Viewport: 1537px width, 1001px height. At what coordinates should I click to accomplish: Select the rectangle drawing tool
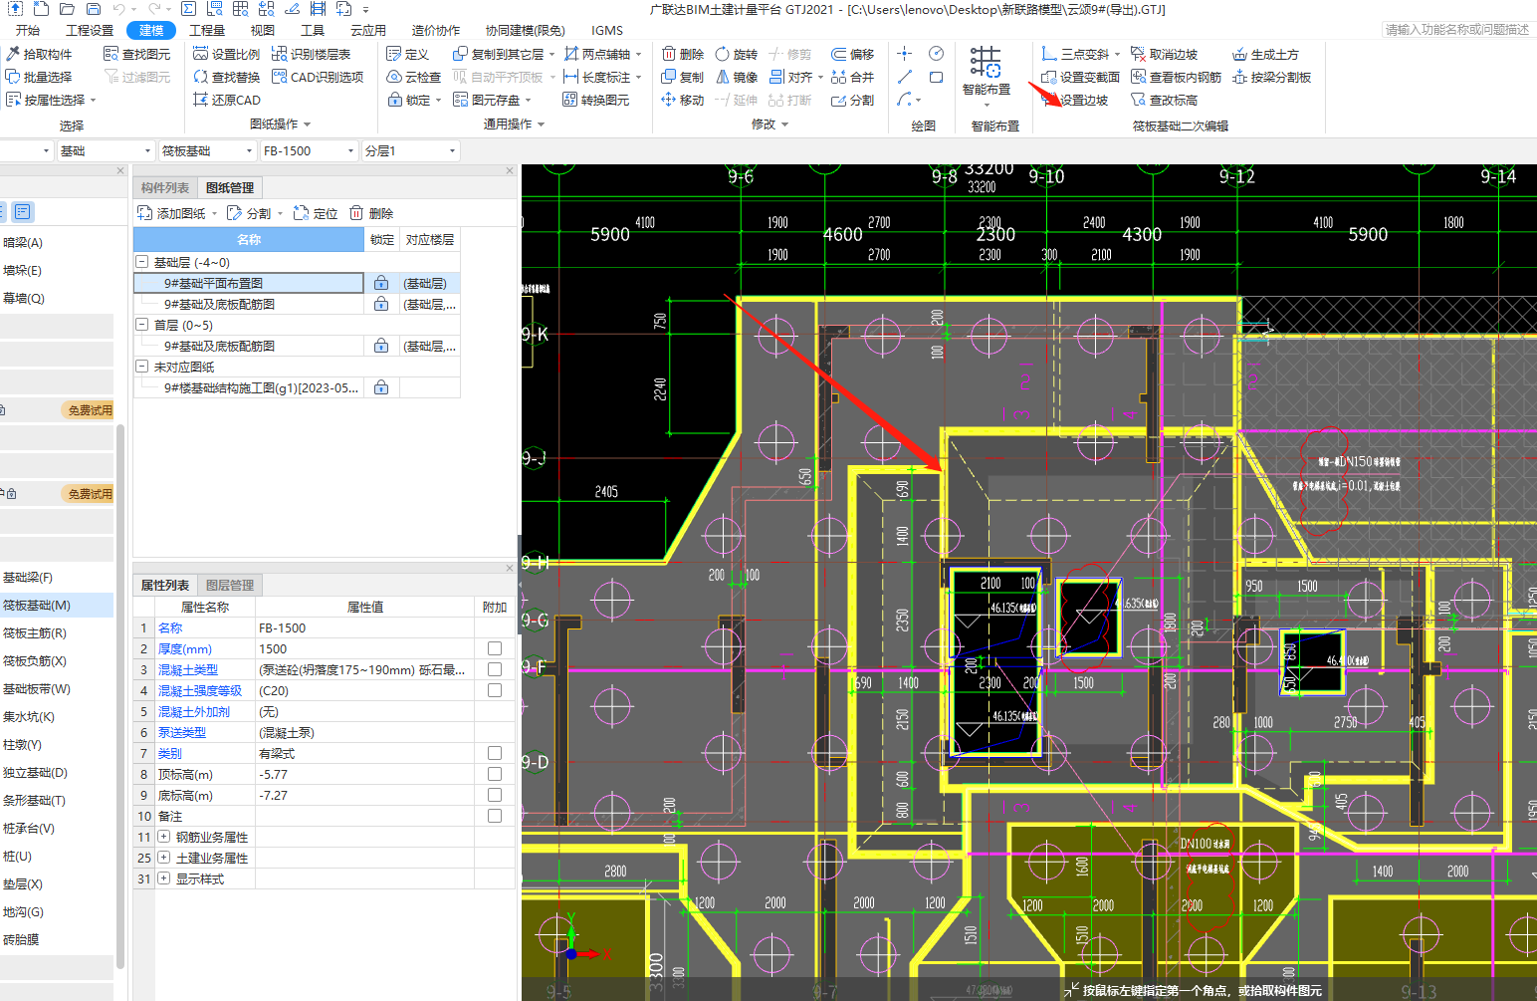point(936,77)
